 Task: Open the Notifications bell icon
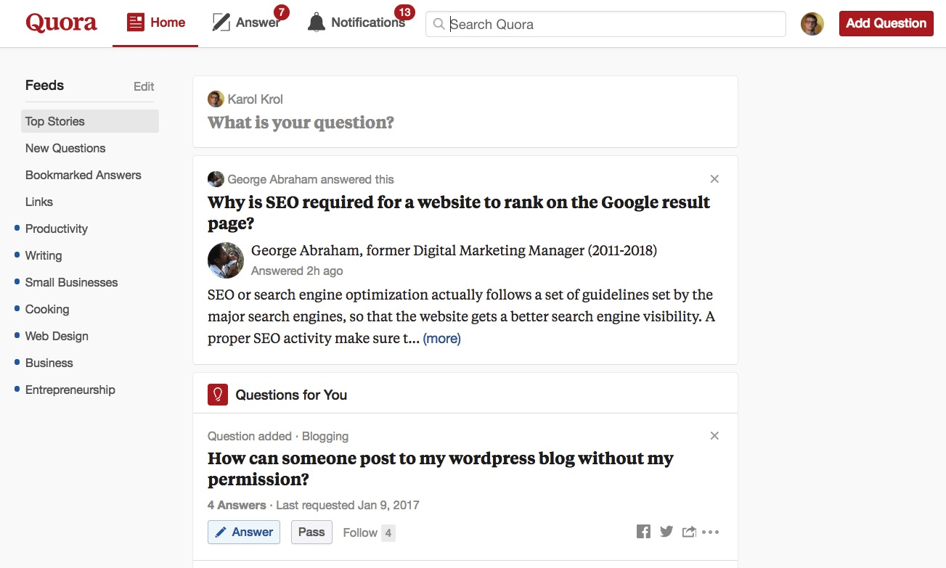[x=315, y=22]
